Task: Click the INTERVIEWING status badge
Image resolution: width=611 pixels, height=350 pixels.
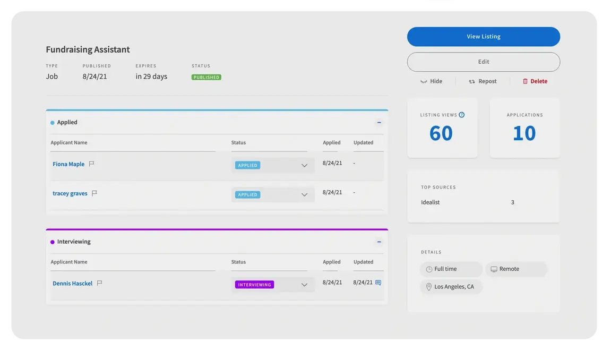Action: pos(254,285)
